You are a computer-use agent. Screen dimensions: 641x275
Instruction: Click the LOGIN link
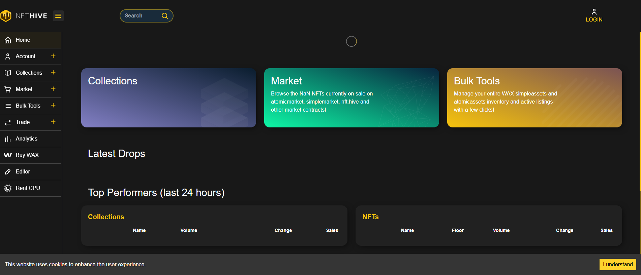(594, 20)
